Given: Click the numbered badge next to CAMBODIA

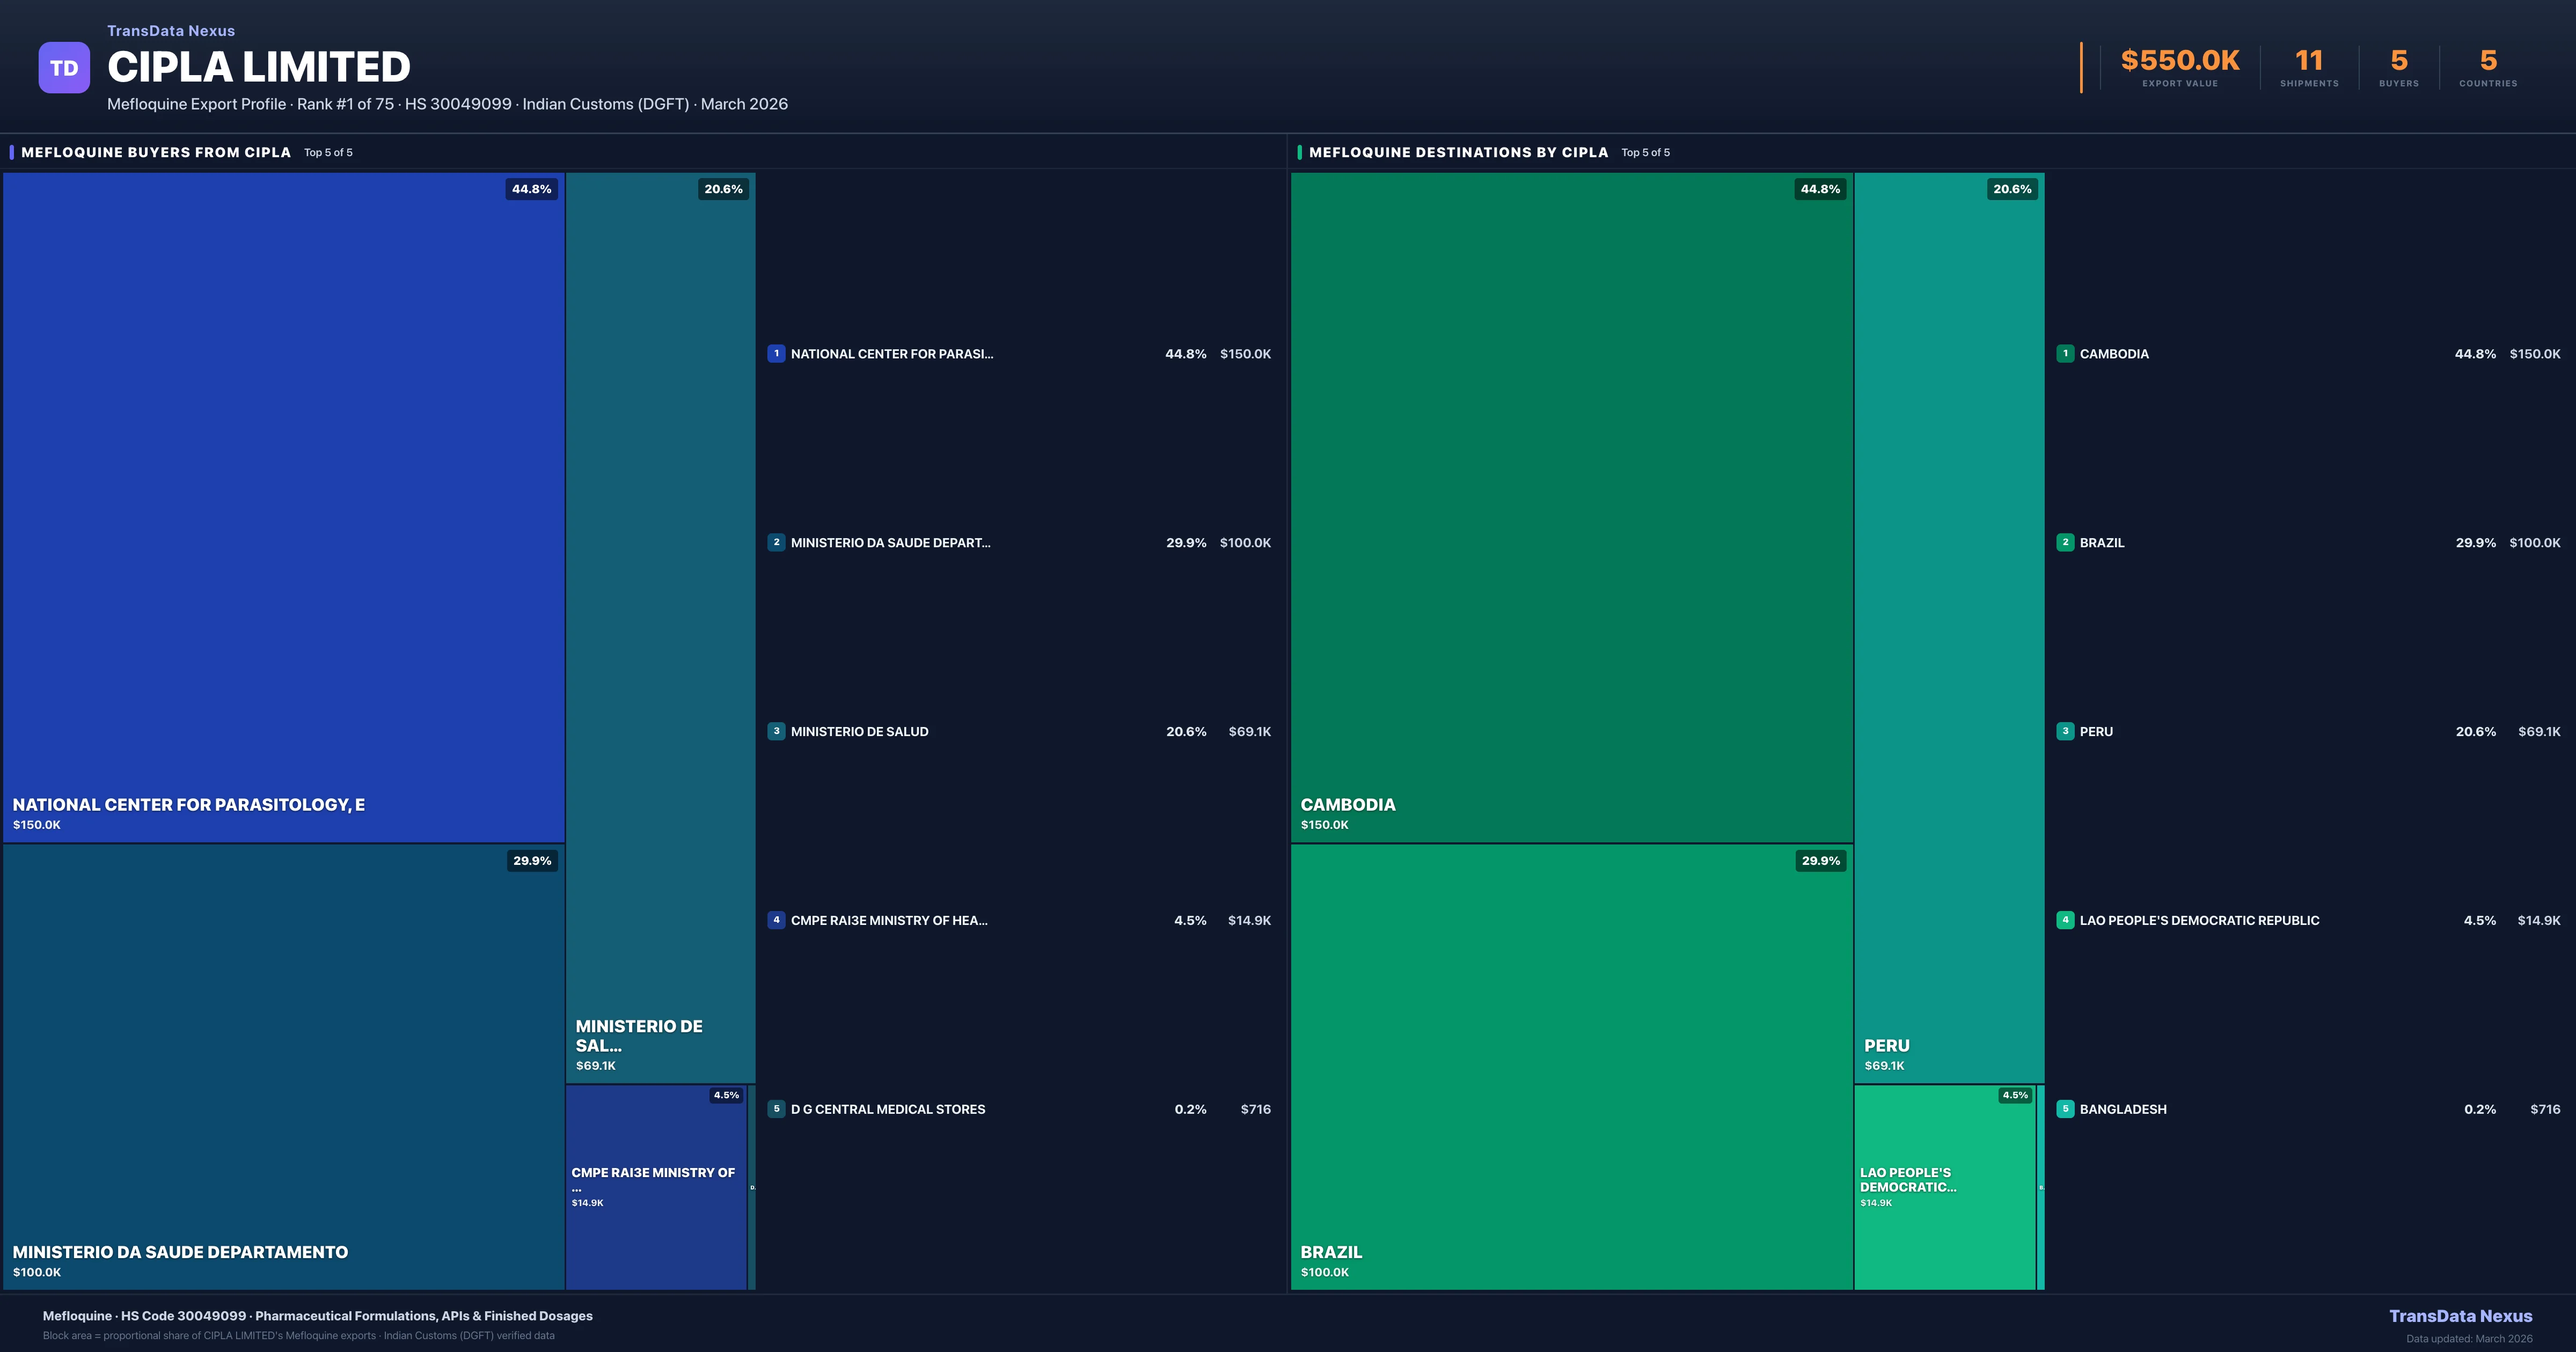Looking at the screenshot, I should click(2065, 354).
